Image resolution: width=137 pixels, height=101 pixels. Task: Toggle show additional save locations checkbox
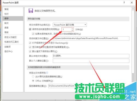click(30, 47)
